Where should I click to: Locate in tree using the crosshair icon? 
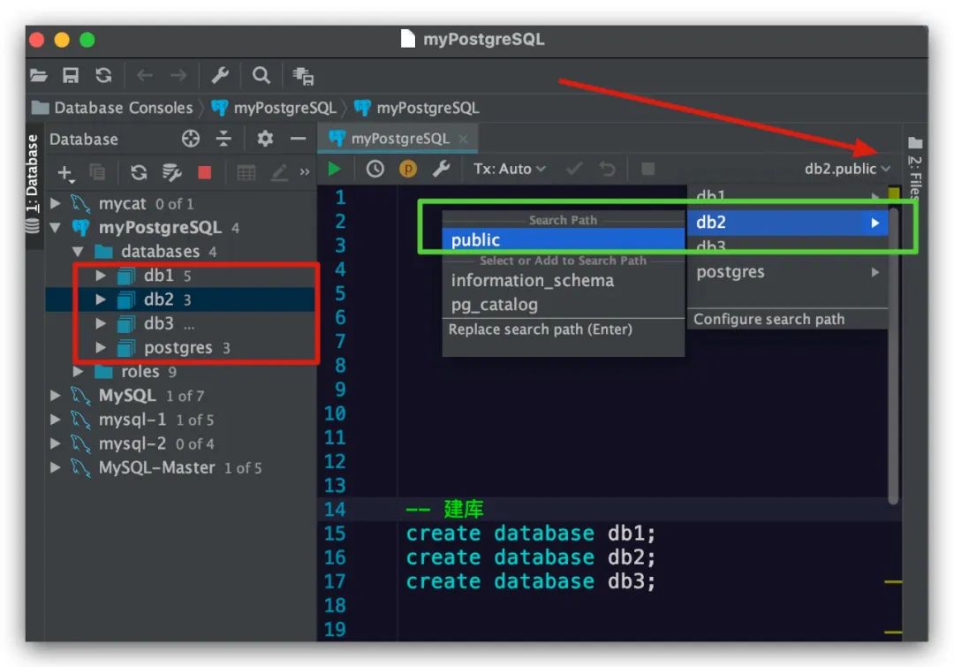[x=191, y=139]
